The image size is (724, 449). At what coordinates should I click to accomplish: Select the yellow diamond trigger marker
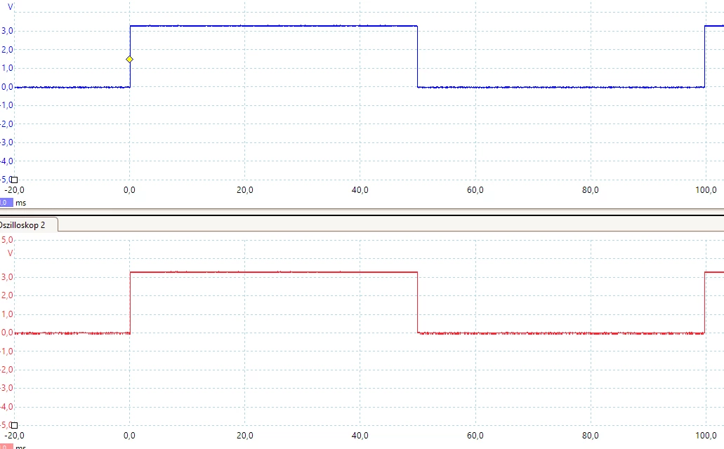130,59
